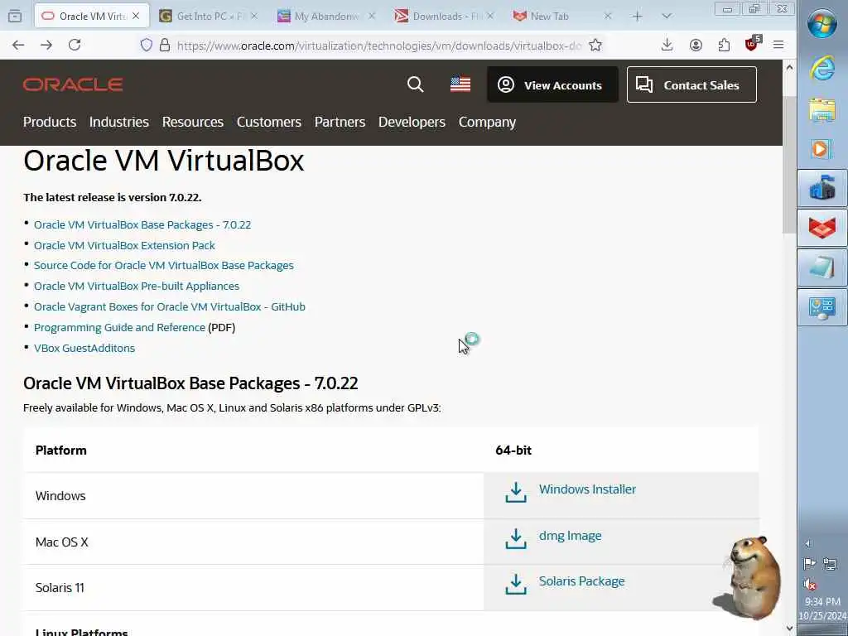Image resolution: width=848 pixels, height=636 pixels.
Task: Download the Solaris Package link
Action: tap(581, 581)
